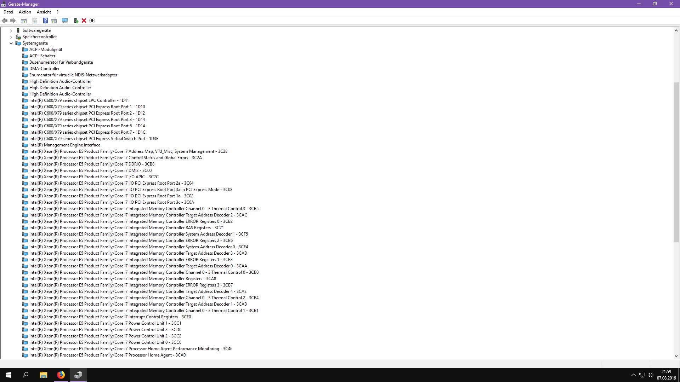This screenshot has width=680, height=382.
Task: Select the DDRIO - 3CB8 device
Action: (x=92, y=164)
